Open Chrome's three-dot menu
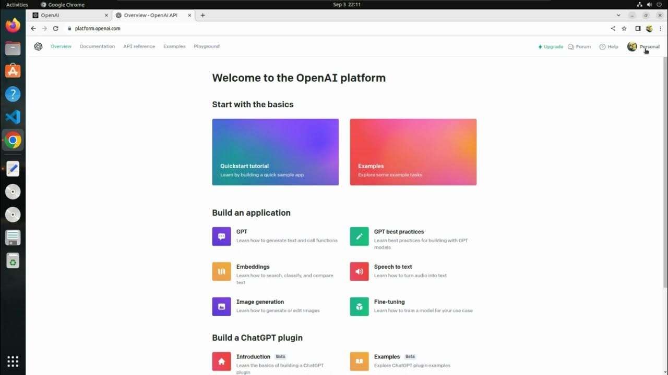 660,29
